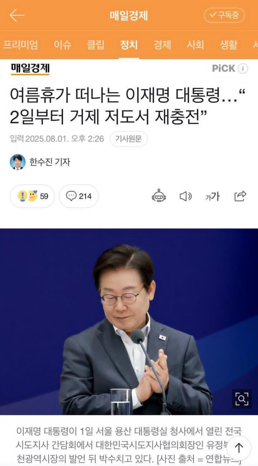This screenshot has height=466, width=258.
Task: Open reporter 한수진 기자 profile
Action: 40,162
